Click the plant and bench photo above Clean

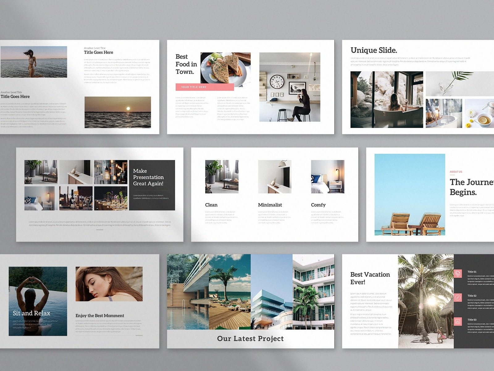click(222, 177)
